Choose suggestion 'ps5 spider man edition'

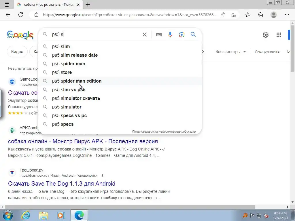pos(120,81)
